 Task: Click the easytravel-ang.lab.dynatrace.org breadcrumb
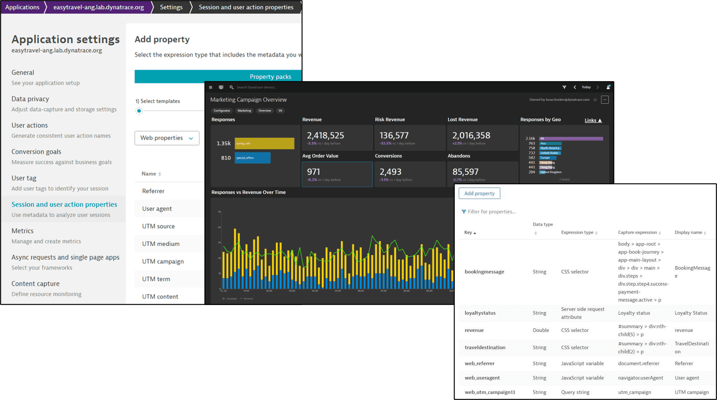[x=99, y=7]
